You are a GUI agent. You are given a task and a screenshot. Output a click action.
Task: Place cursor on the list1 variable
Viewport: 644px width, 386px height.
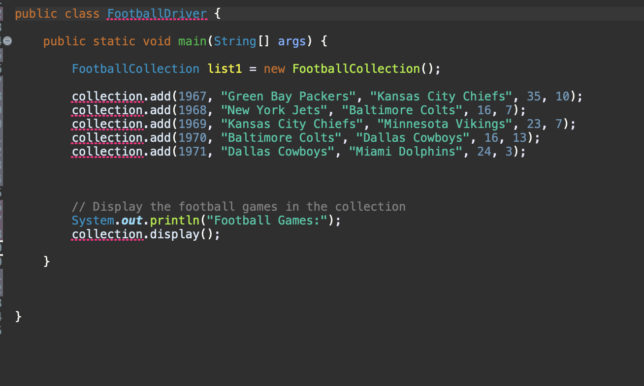[x=225, y=68]
